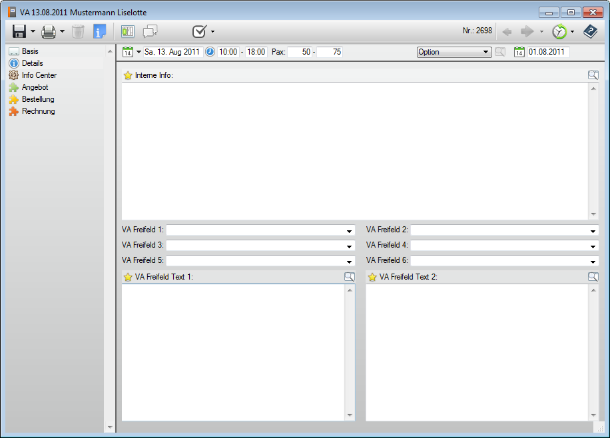Select Angebot in the sidebar
The height and width of the screenshot is (438, 610).
(x=35, y=87)
